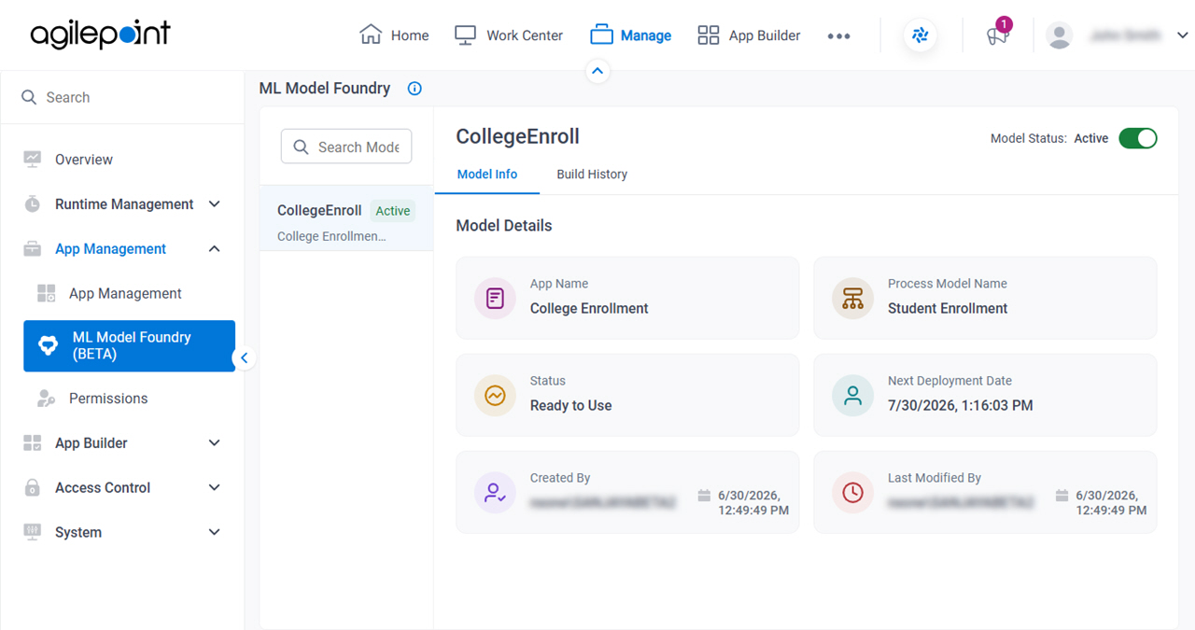Screen dimensions: 1195x630
Task: Click the College Enrollment app name value
Action: 589,309
